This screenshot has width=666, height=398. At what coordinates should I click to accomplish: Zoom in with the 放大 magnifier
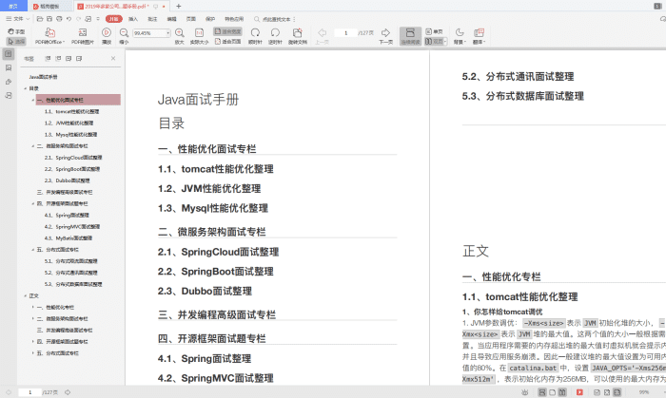[179, 36]
